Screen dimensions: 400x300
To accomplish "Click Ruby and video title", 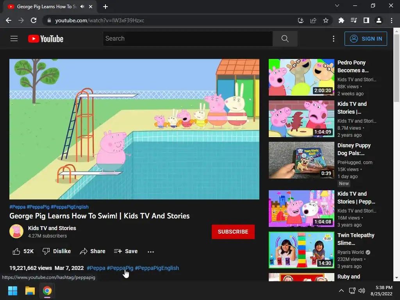I will [349, 277].
